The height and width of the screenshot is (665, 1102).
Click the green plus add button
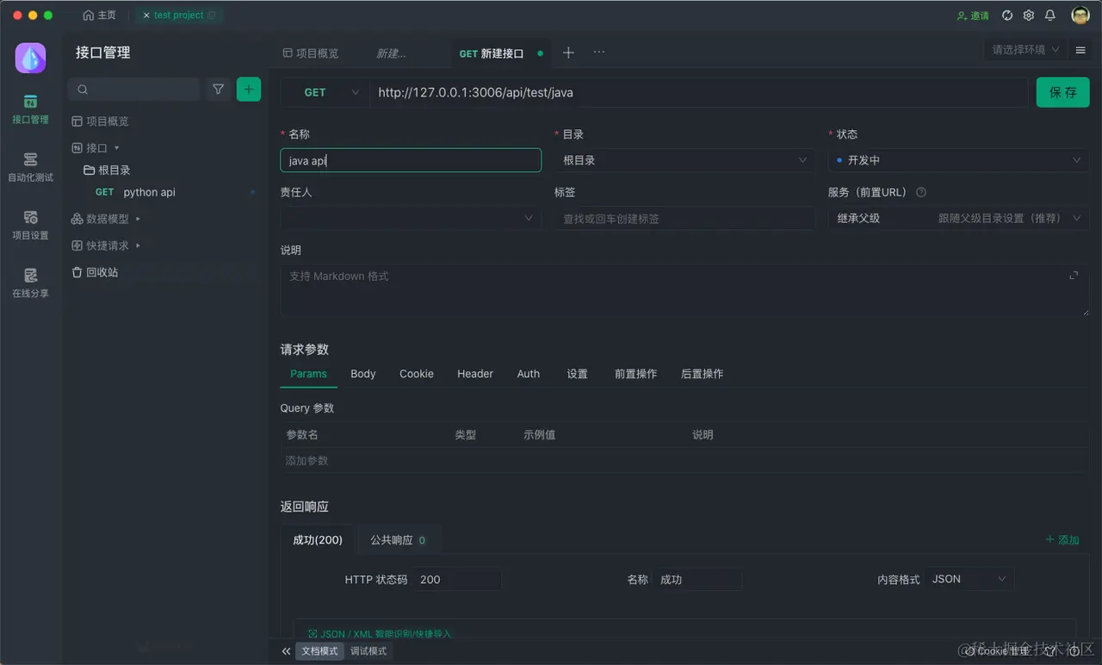click(249, 89)
